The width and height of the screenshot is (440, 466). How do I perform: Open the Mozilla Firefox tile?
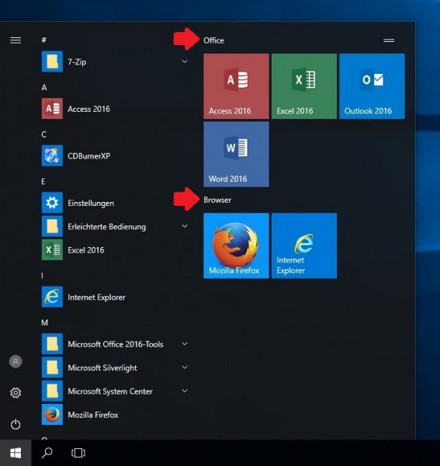[x=237, y=245]
